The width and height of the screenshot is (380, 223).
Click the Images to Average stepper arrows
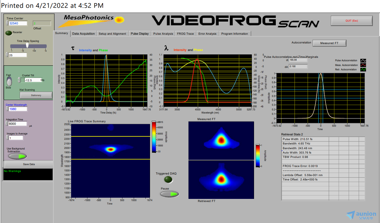tap(7, 138)
